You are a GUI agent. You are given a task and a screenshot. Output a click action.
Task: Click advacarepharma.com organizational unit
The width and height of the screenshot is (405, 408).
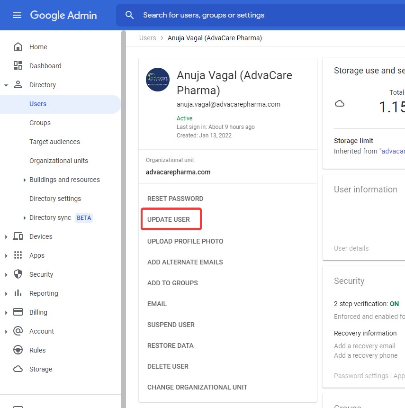(178, 172)
